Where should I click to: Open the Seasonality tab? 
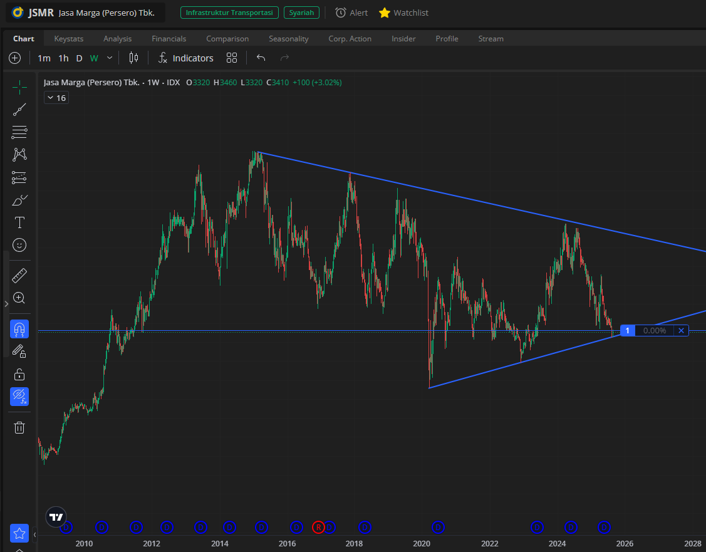click(x=289, y=39)
